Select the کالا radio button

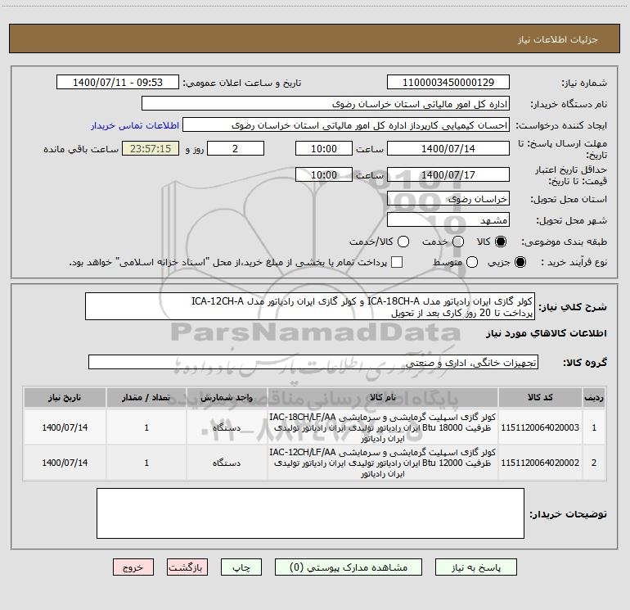[501, 242]
